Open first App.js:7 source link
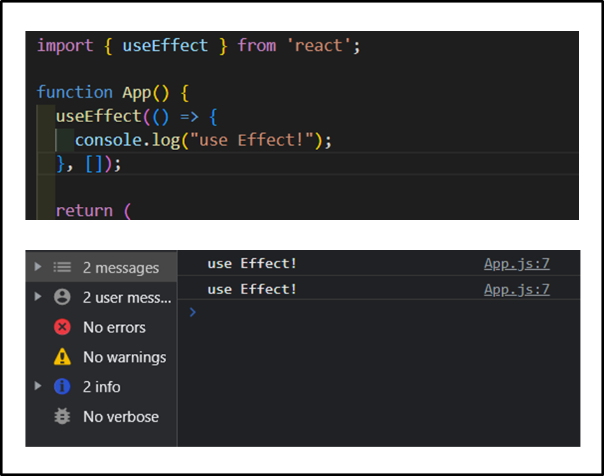Image resolution: width=604 pixels, height=476 pixels. tap(516, 263)
